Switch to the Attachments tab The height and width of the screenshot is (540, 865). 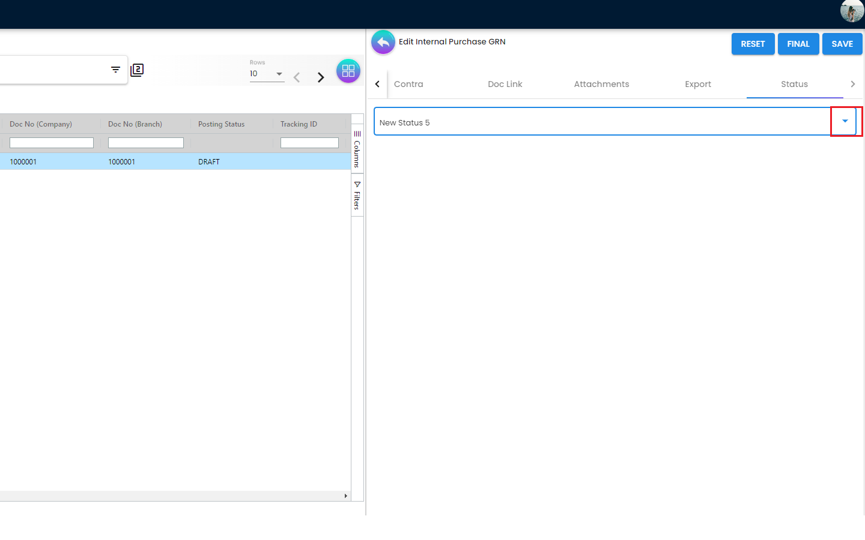(x=601, y=84)
